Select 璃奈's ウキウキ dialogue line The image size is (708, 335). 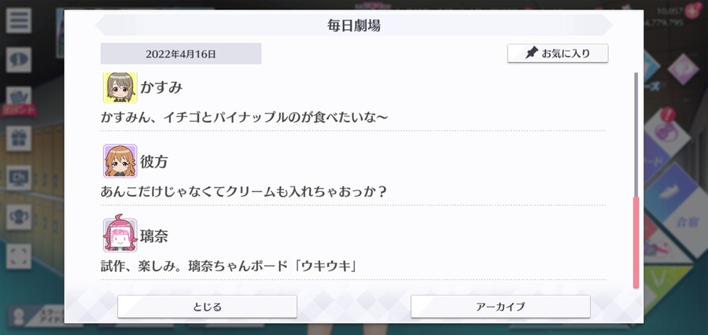(230, 266)
